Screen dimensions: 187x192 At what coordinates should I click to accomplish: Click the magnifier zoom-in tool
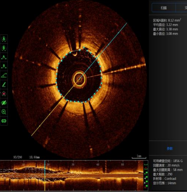tap(4, 112)
